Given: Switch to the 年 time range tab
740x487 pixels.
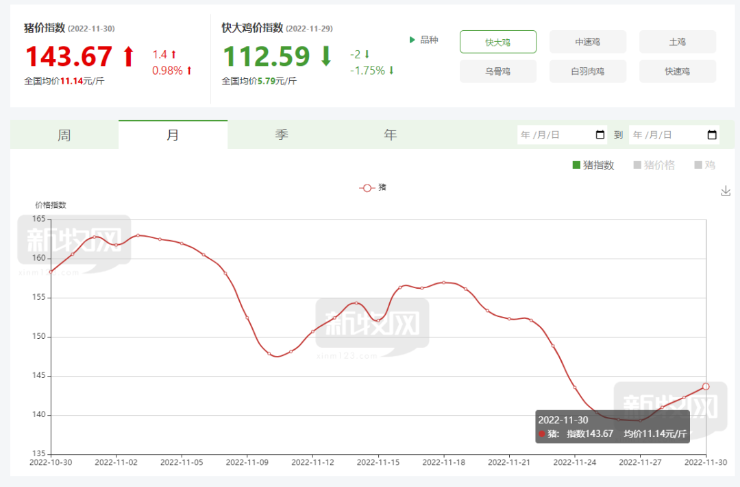Looking at the screenshot, I should (x=391, y=135).
